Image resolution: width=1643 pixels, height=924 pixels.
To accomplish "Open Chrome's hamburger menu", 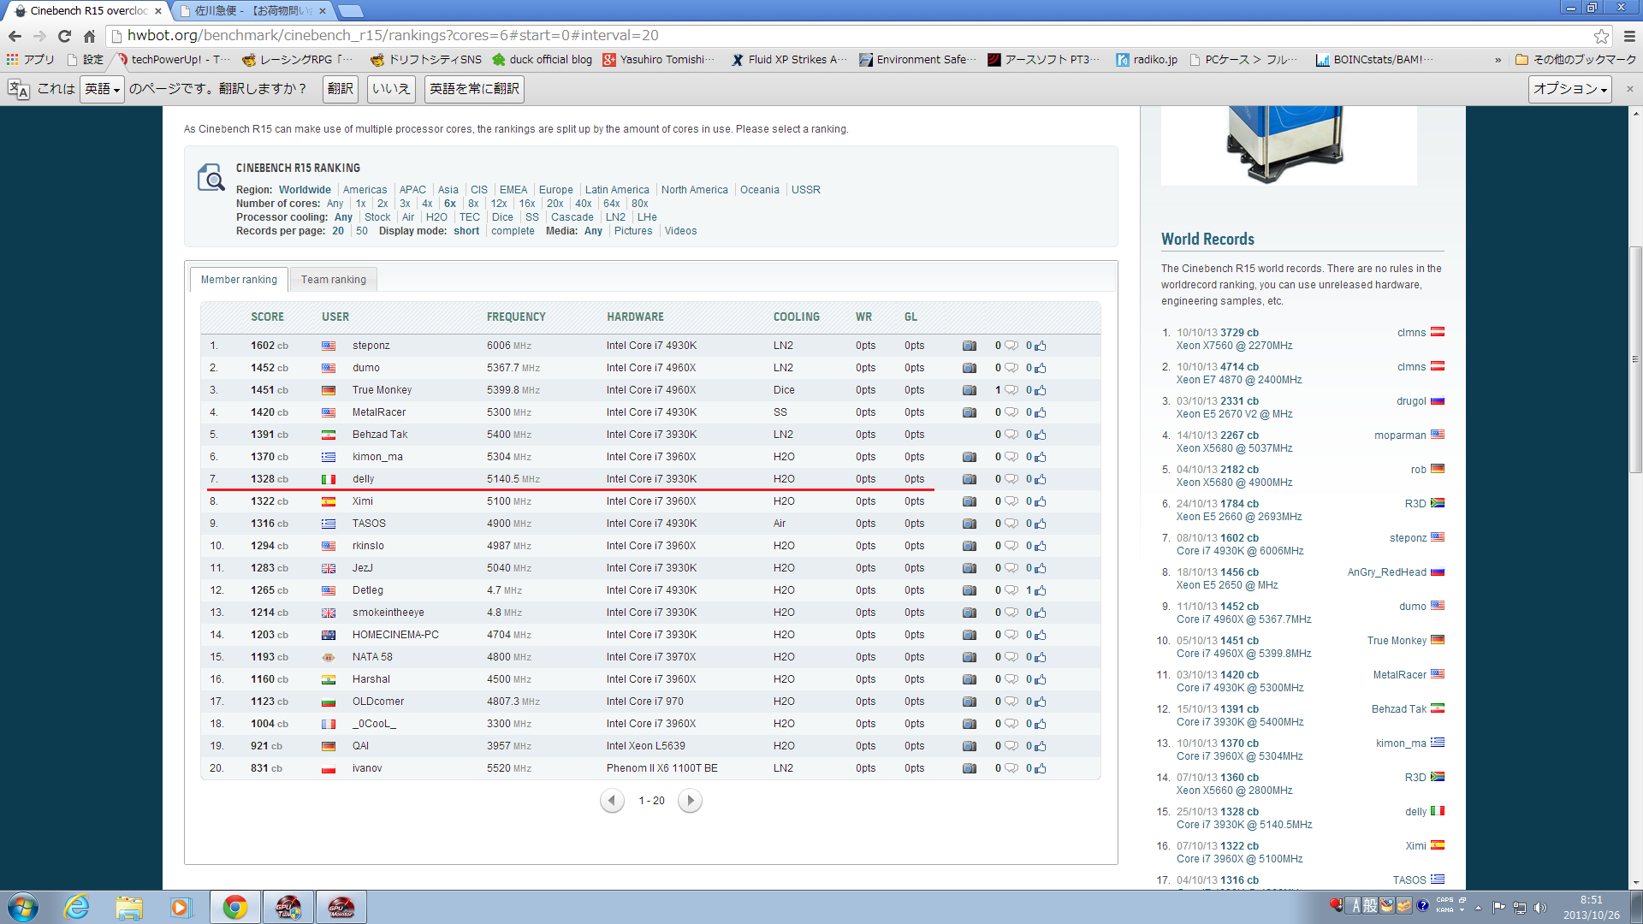I will [1629, 36].
